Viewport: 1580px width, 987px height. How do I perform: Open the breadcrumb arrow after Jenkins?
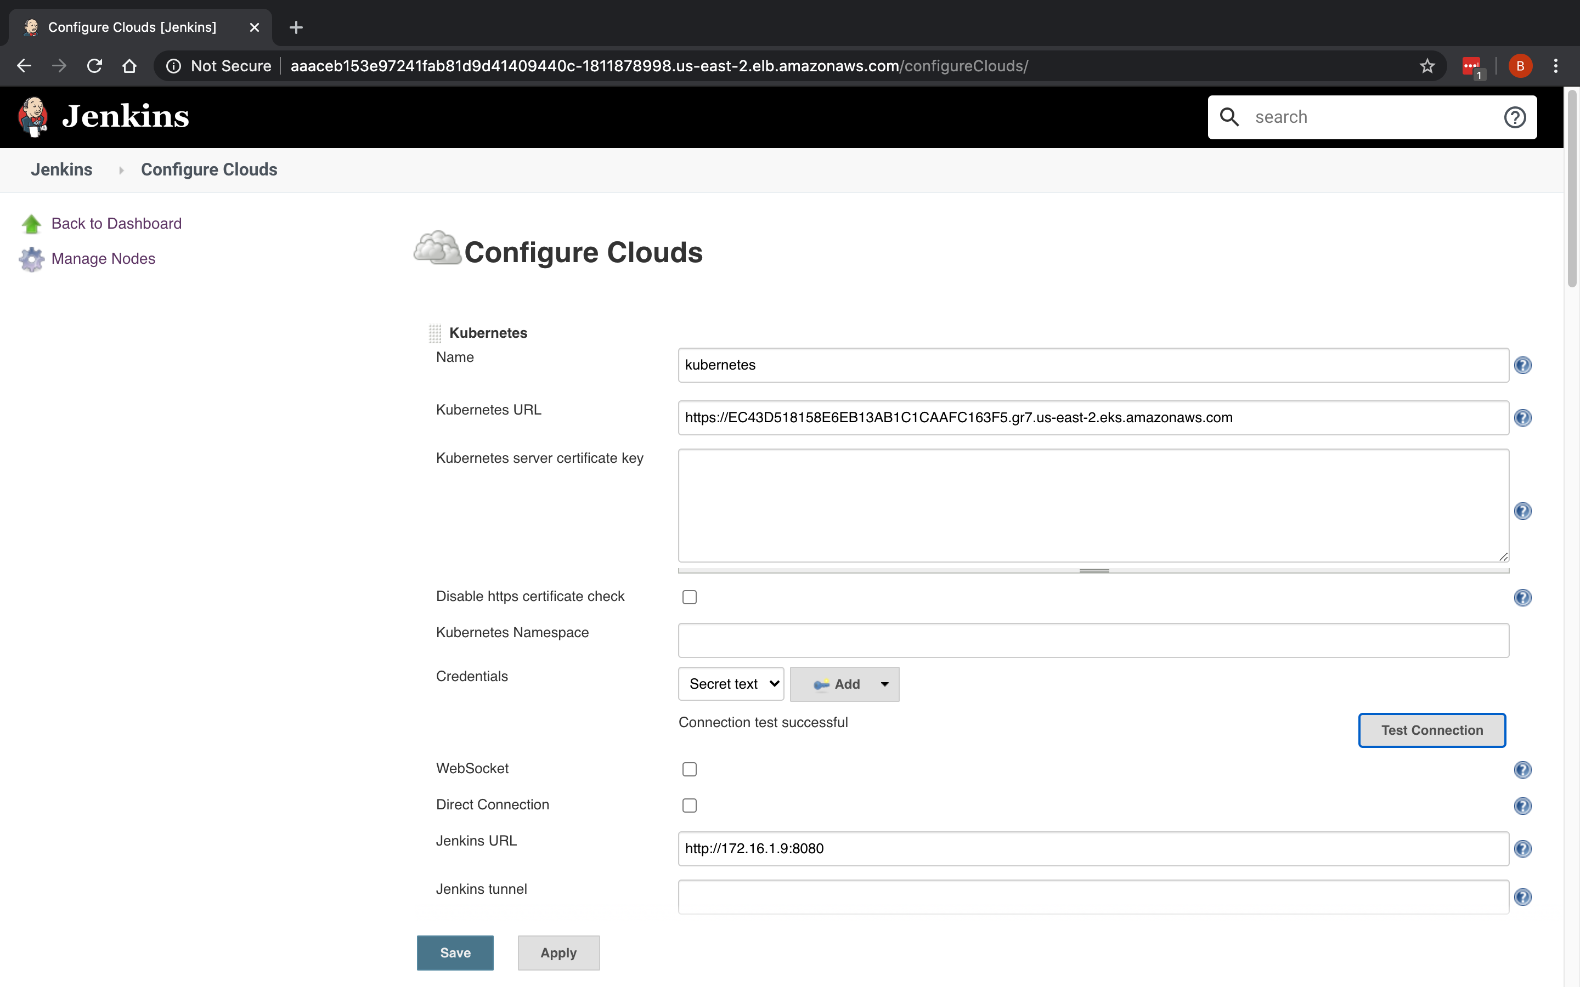click(x=121, y=171)
